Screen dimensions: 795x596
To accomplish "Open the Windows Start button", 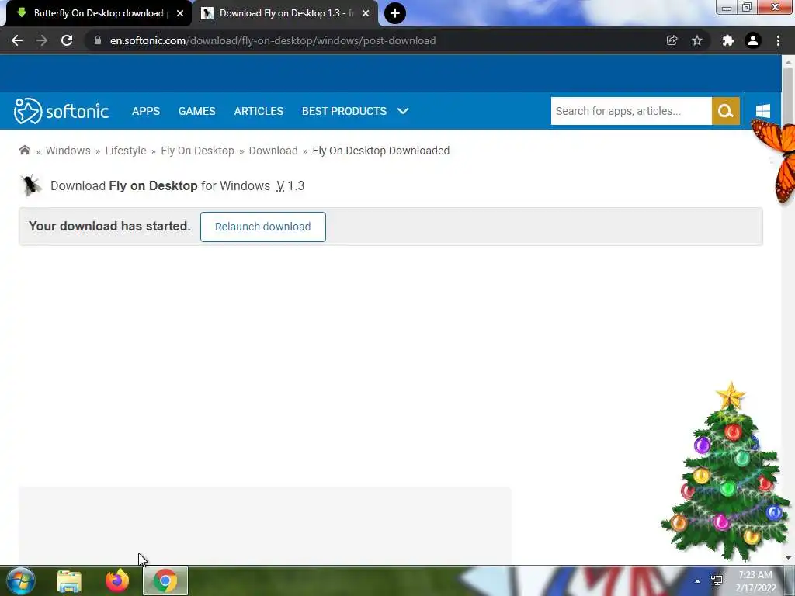I will [x=21, y=580].
